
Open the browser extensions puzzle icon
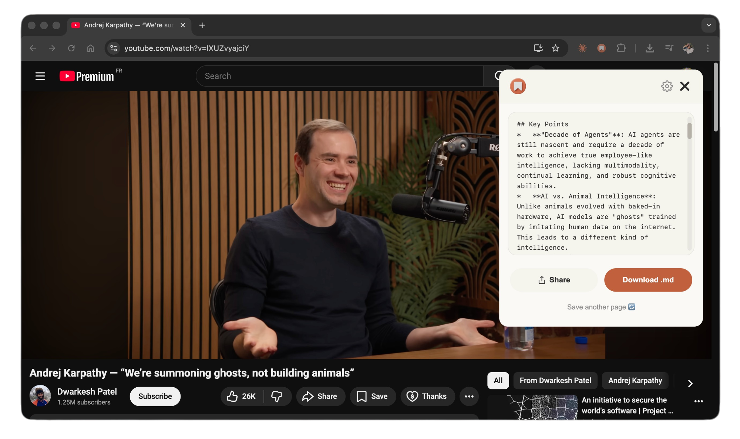click(x=621, y=48)
